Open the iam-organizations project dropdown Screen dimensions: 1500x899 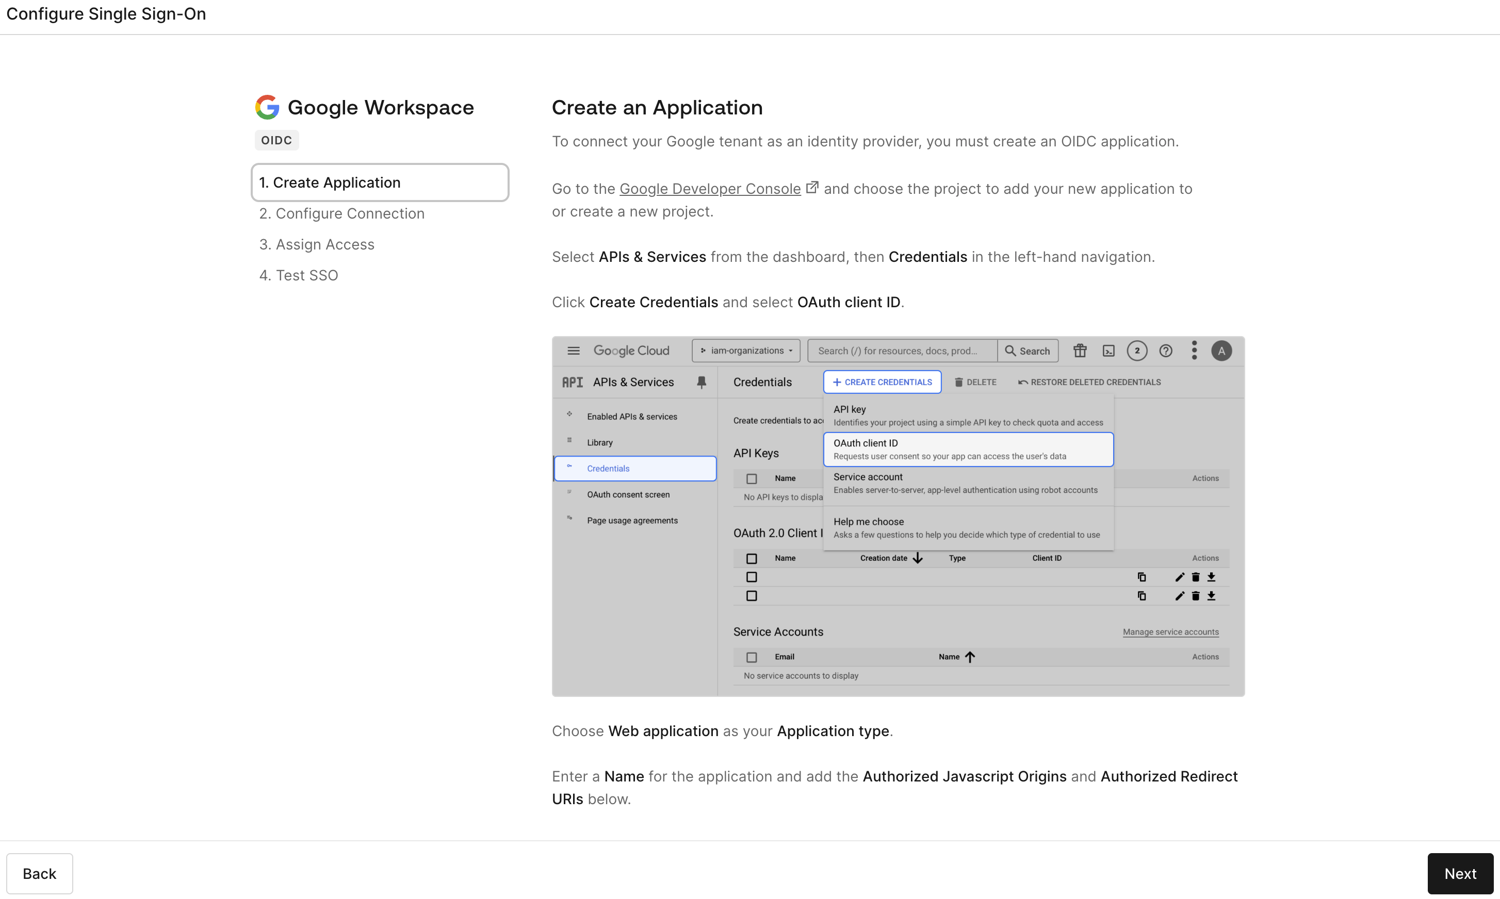click(x=746, y=351)
